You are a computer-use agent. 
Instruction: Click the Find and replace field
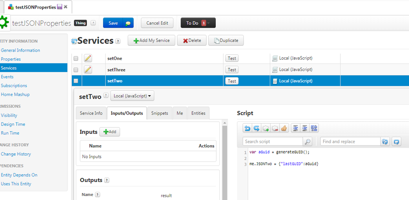350,142
